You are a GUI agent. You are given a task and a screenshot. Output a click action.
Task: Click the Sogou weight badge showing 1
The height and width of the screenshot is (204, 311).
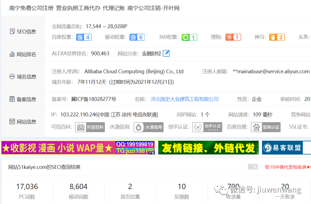point(233,37)
